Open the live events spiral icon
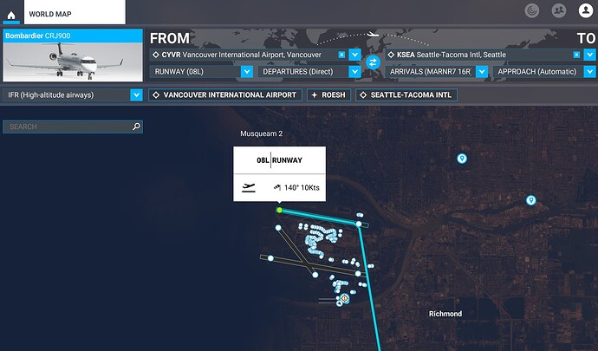Screen dimensions: 598x351 [531, 10]
